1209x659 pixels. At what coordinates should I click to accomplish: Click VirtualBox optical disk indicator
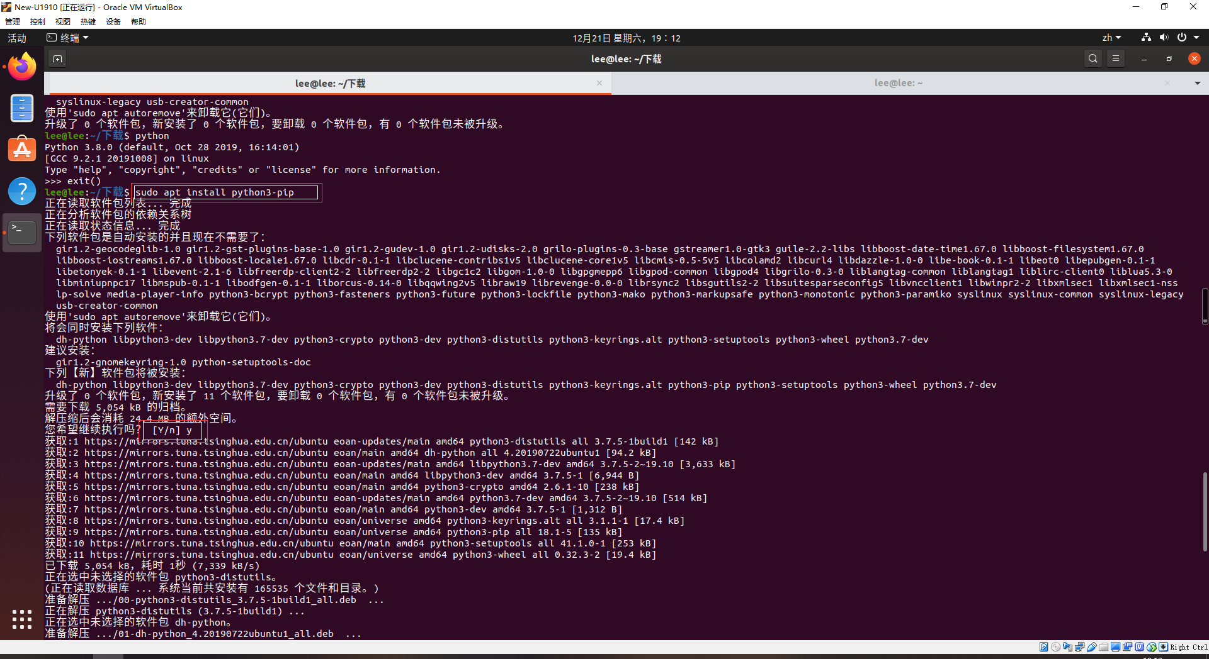pyautogui.click(x=1055, y=647)
